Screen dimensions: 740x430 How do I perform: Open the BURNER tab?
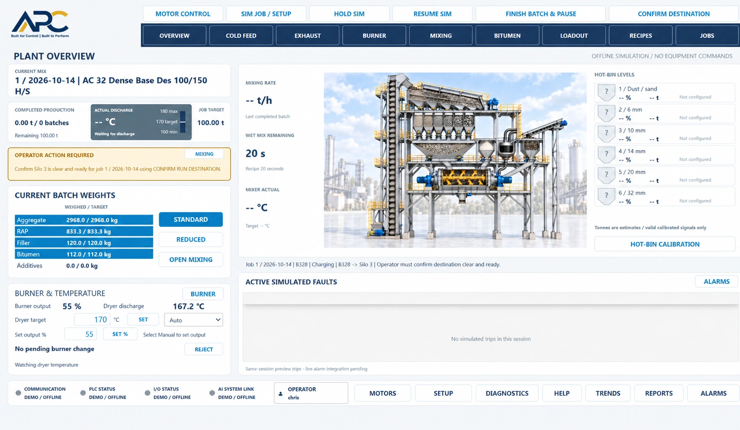pyautogui.click(x=374, y=36)
